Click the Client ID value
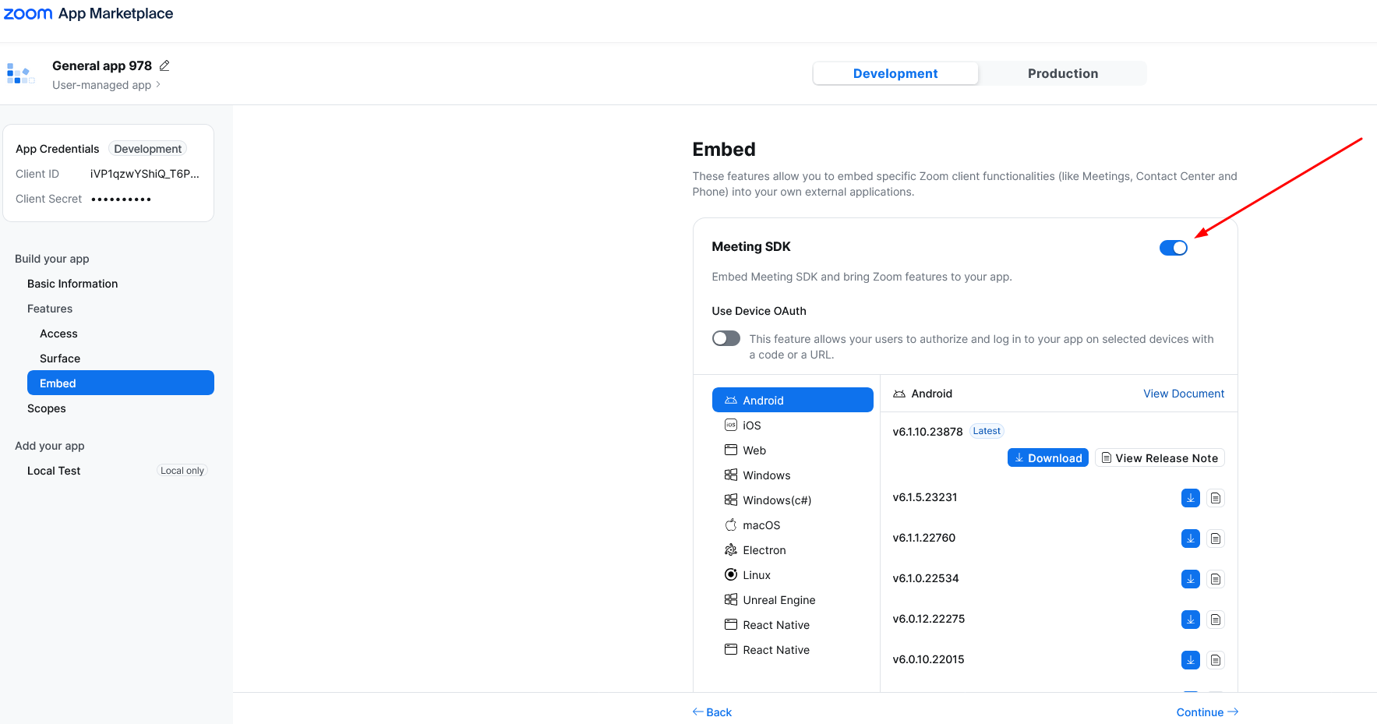Screen dimensions: 1377x724 point(145,174)
